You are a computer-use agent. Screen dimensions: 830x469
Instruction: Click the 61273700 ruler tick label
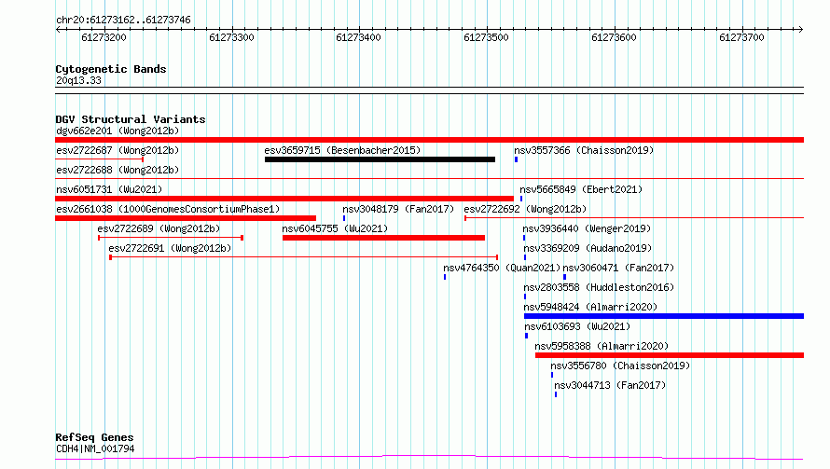(741, 37)
